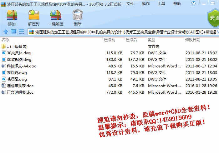This screenshot has width=219, height=153.
Task: Click the archive icon in the address bar
Action: tap(32, 32)
